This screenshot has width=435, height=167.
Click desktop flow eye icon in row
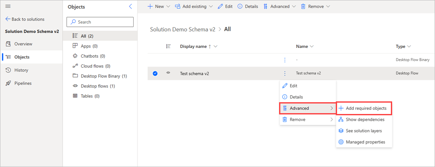[168, 73]
